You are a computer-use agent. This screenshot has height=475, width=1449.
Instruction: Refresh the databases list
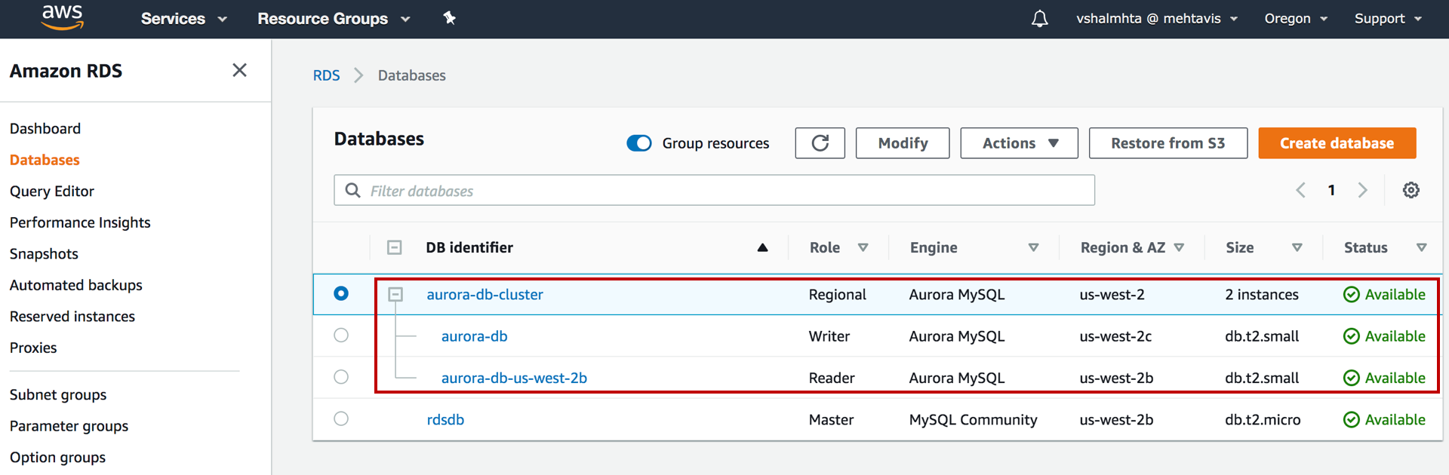[820, 143]
